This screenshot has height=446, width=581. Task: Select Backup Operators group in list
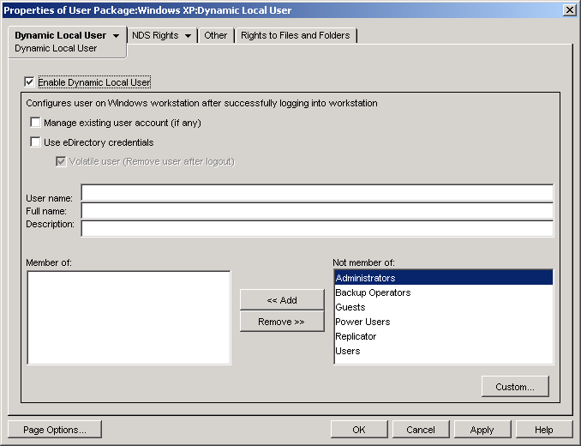[444, 292]
